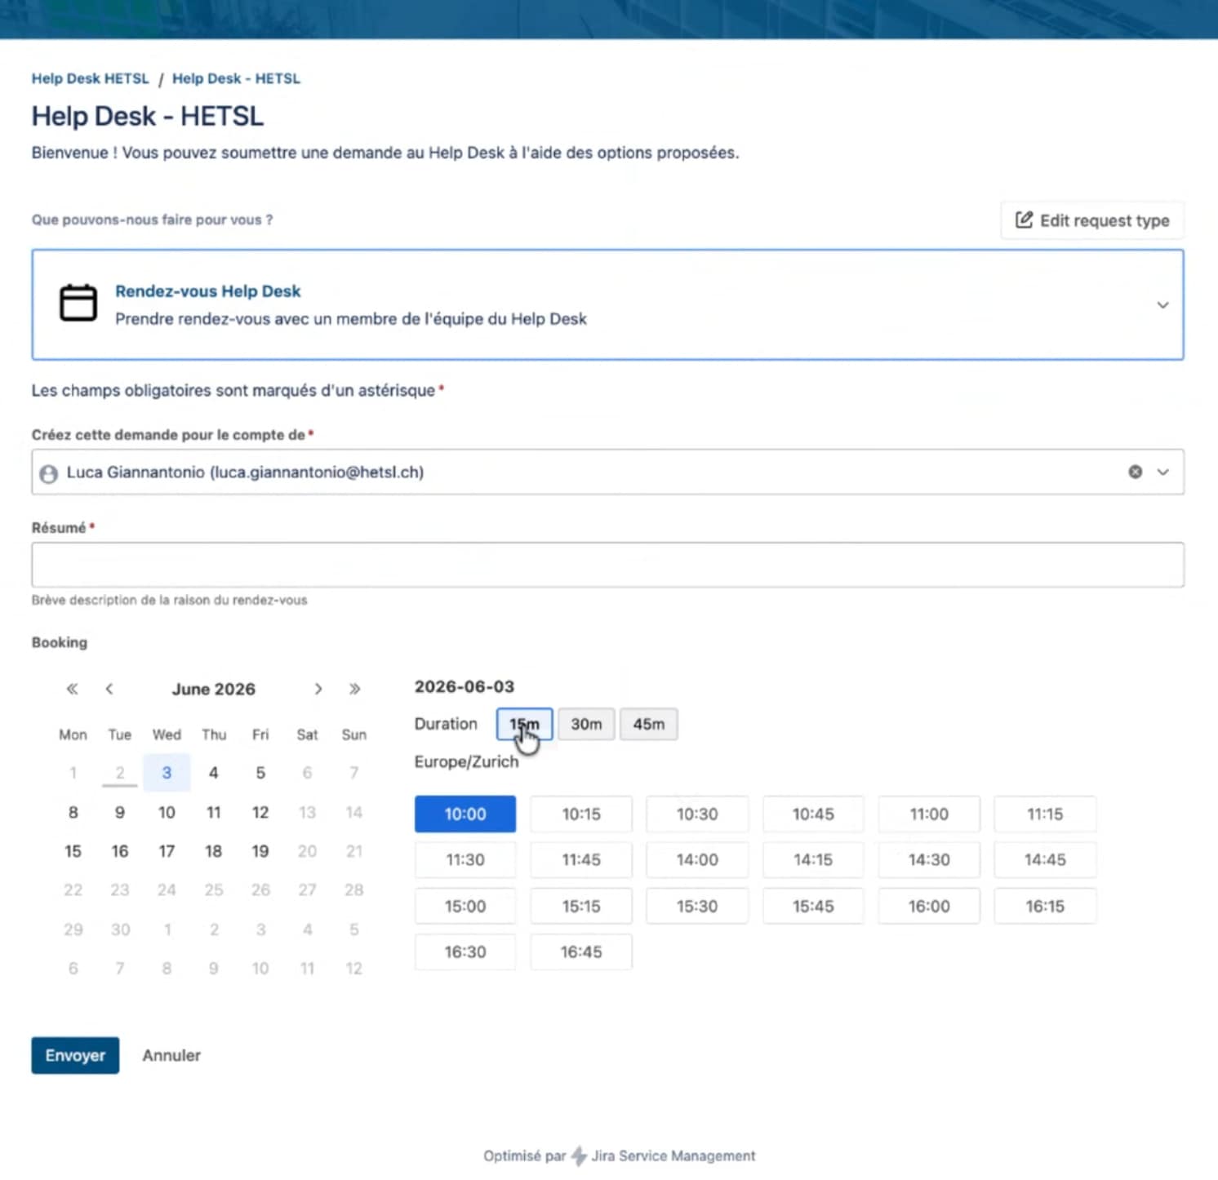Click the calendar icon beside Rendez-vous Help Desk
The width and height of the screenshot is (1218, 1180).
78,303
